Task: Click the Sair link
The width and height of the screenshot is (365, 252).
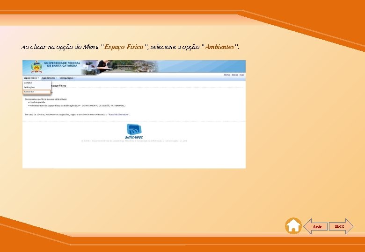Action: coord(242,75)
